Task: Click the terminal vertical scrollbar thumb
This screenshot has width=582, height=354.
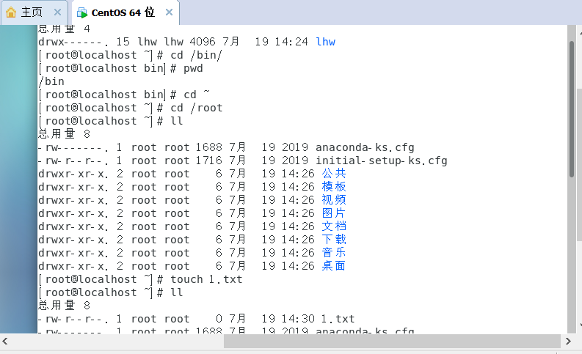Action: [x=571, y=109]
